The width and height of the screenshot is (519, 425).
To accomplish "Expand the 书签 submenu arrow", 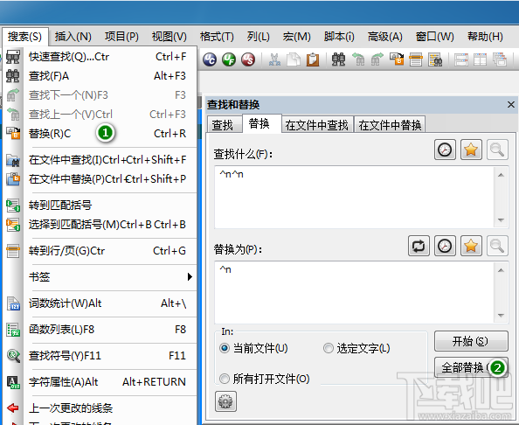I will click(190, 276).
